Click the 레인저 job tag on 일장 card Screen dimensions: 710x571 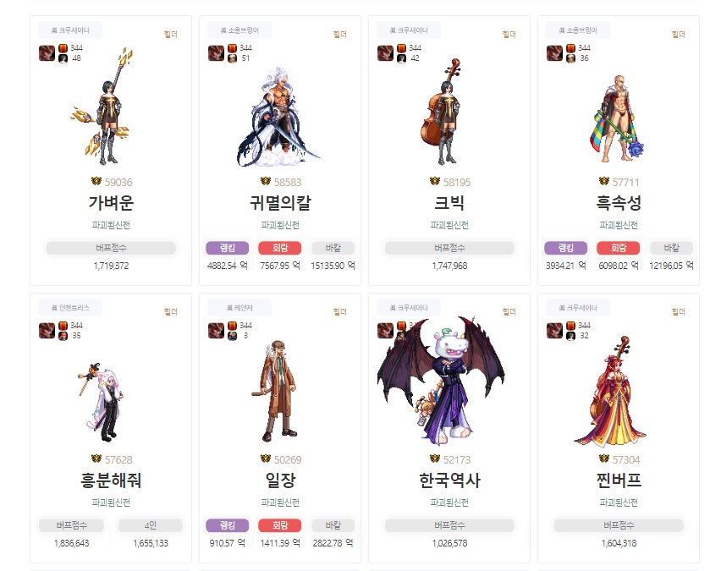click(x=239, y=308)
